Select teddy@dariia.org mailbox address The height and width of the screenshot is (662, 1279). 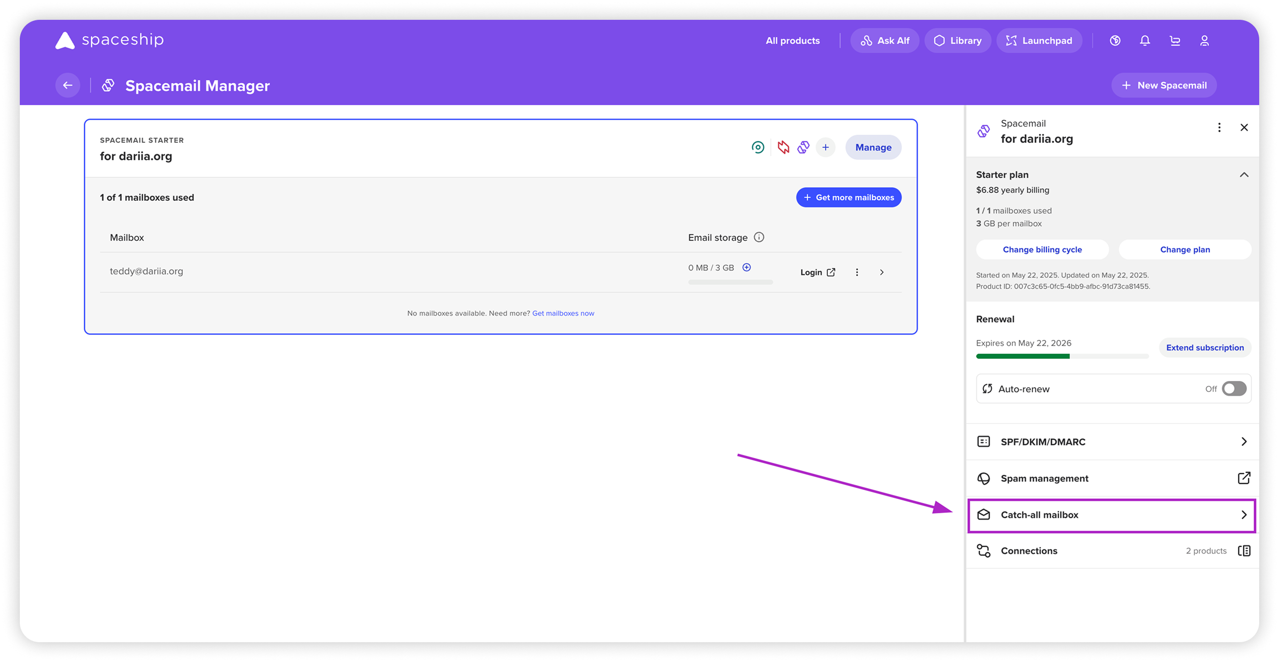coord(147,271)
